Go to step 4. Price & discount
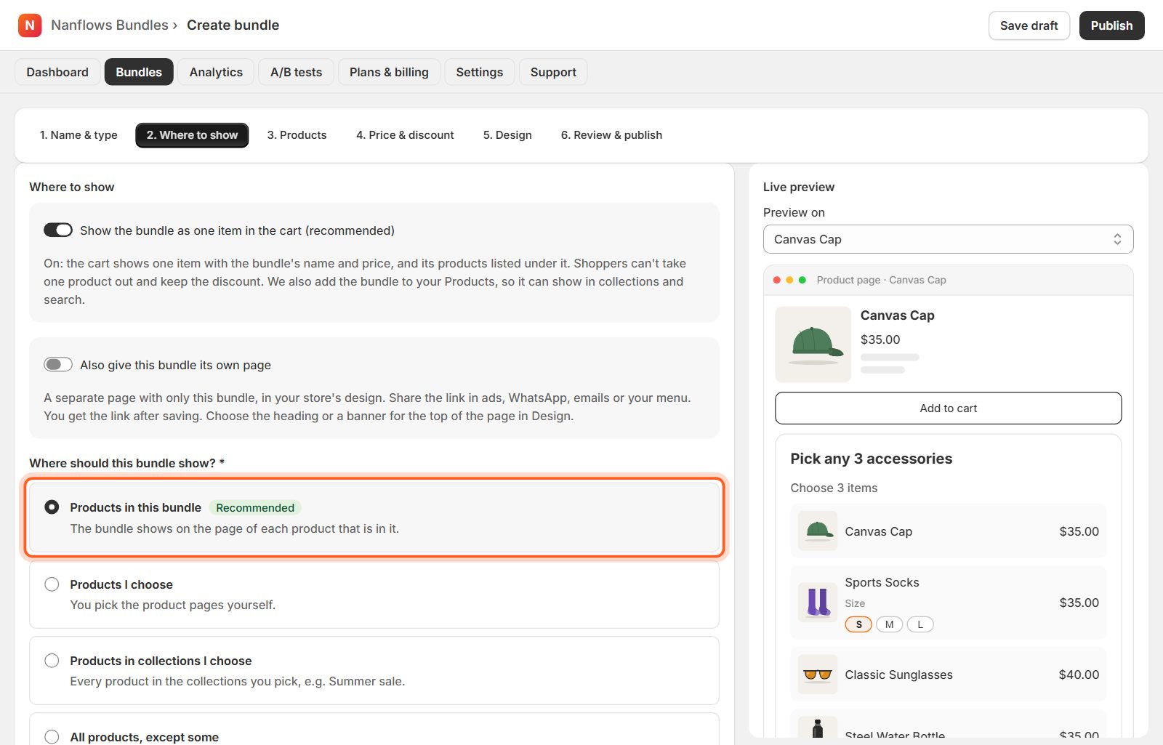This screenshot has width=1163, height=745. (x=405, y=135)
